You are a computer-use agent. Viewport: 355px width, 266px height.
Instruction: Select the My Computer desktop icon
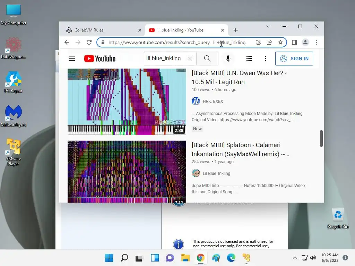[14, 15]
